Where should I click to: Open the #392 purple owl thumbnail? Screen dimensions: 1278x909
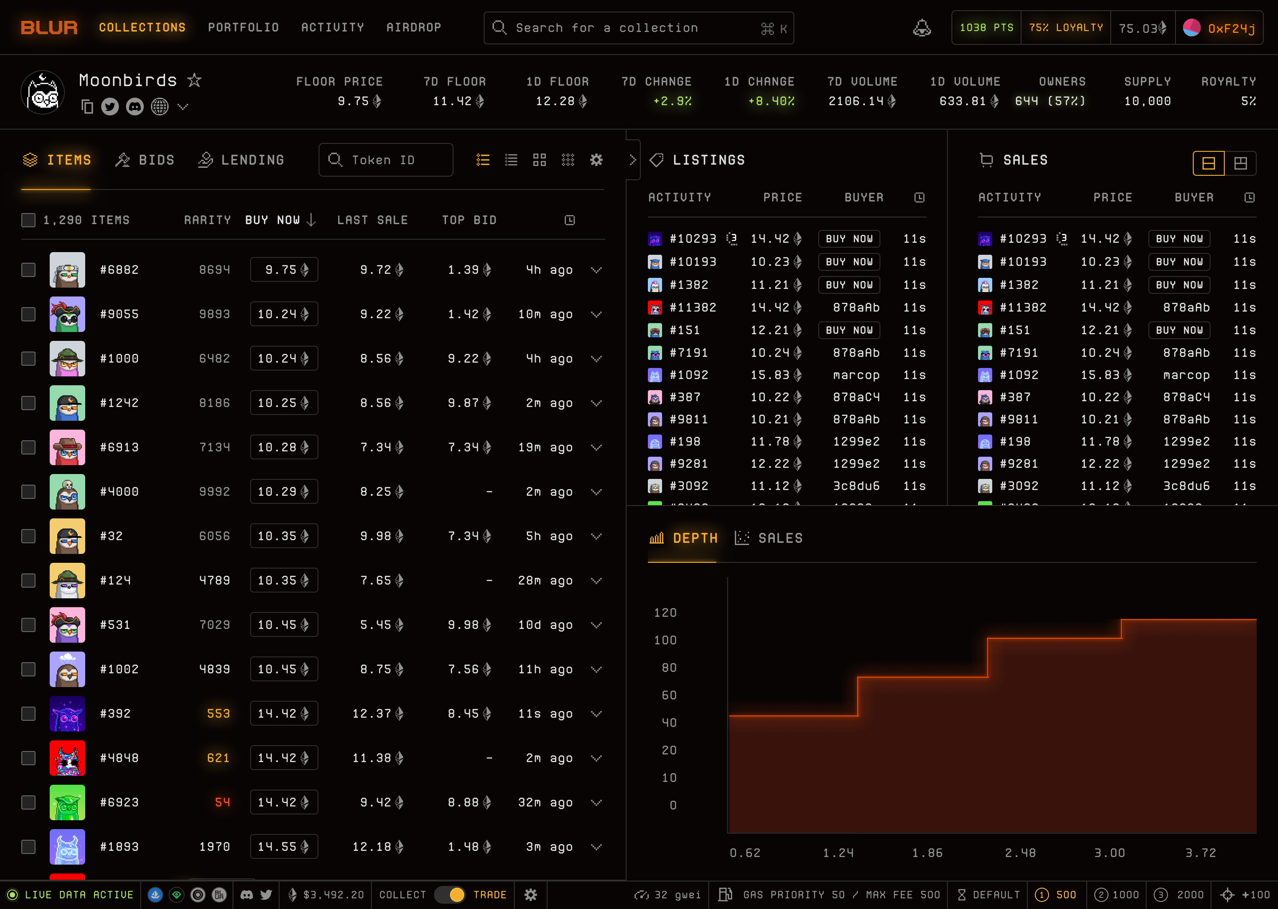(67, 714)
